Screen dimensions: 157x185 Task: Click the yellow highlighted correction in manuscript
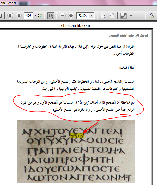point(77,135)
